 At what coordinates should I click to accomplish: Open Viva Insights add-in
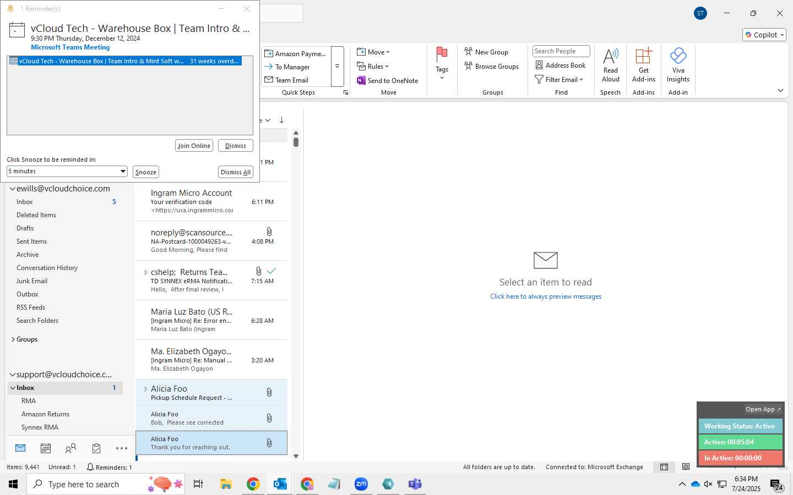[678, 65]
